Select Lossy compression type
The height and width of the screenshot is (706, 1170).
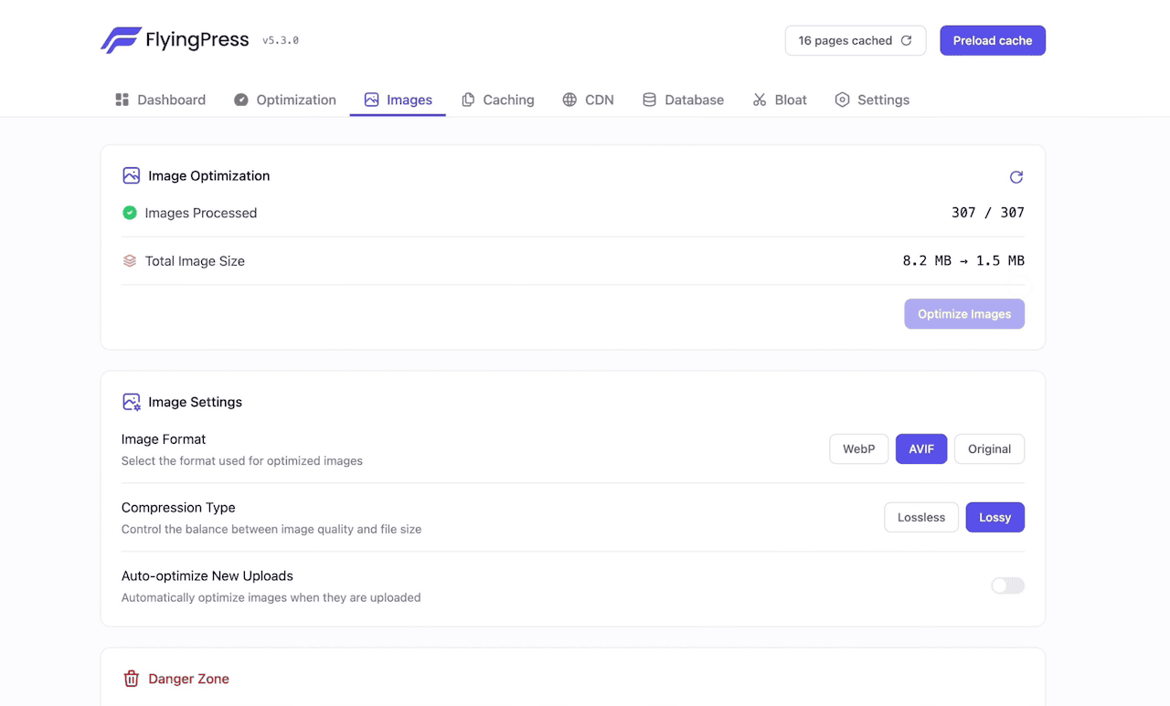pos(994,518)
